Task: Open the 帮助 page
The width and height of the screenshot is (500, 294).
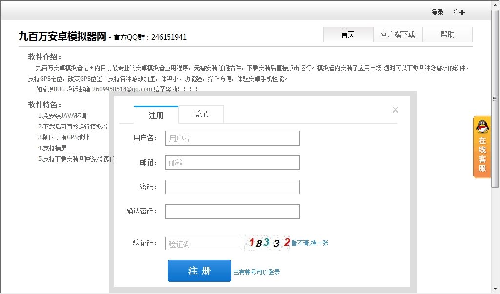Action: coord(447,34)
